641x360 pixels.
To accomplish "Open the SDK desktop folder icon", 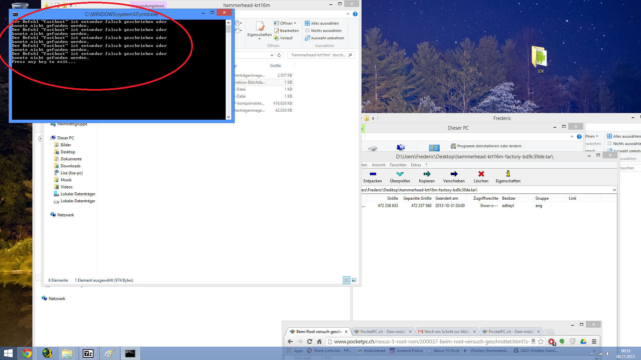I will coord(540,59).
